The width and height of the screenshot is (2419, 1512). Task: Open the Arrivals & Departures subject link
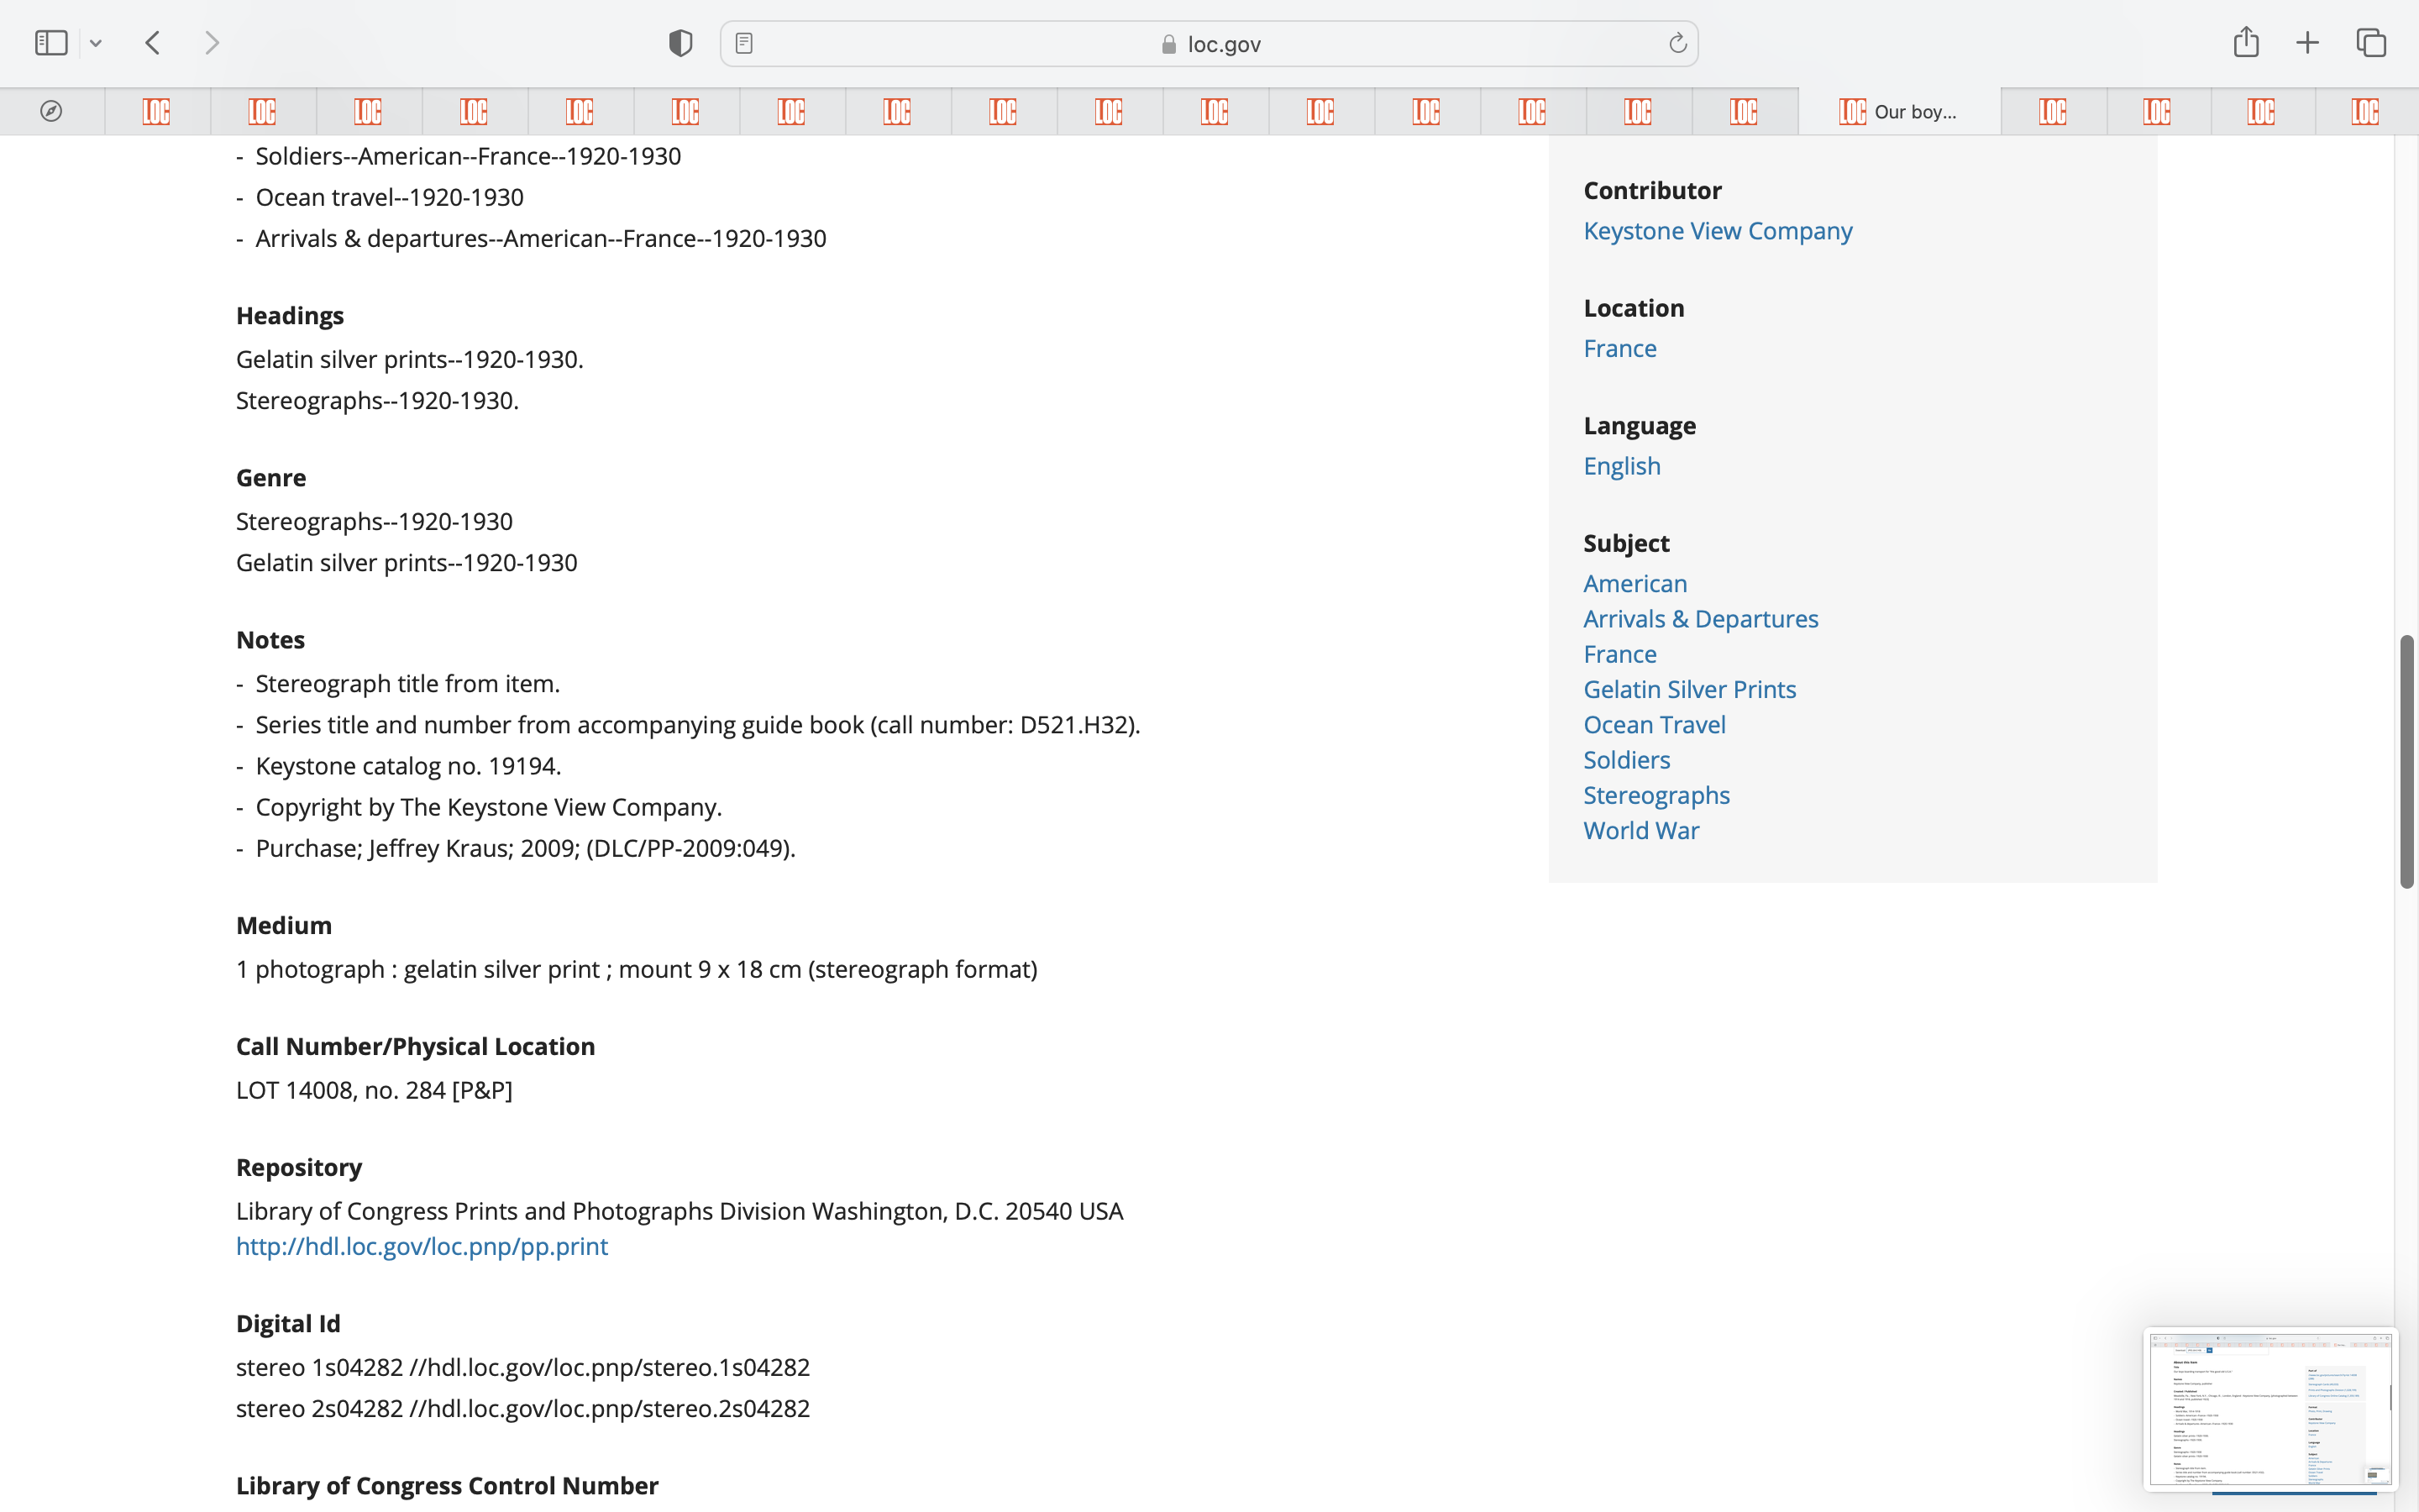pos(1700,619)
